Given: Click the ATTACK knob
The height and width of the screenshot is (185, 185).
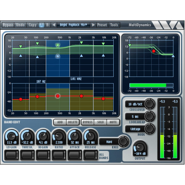Looking at the screenshot, I should tap(74, 137).
